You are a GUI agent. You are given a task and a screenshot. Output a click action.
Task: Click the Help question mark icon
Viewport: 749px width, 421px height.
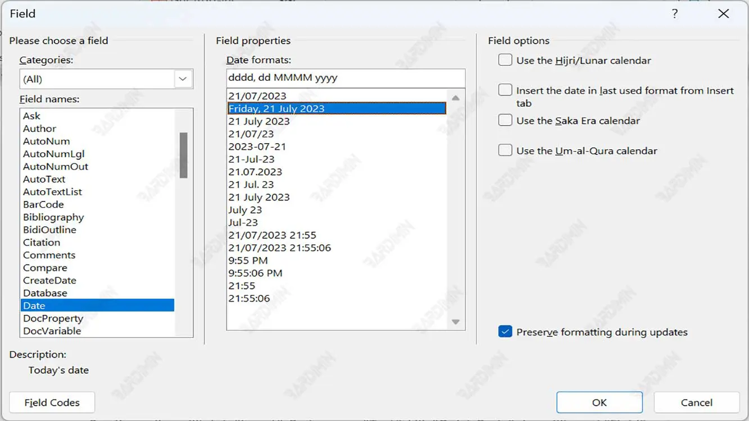(x=675, y=14)
